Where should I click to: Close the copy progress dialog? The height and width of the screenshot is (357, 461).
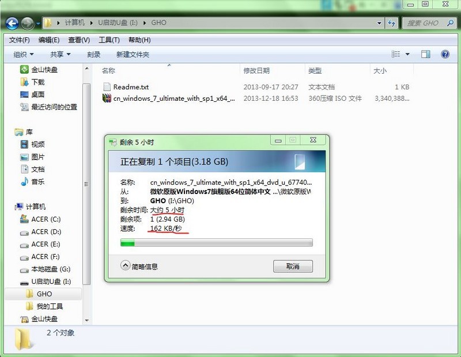pos(313,140)
